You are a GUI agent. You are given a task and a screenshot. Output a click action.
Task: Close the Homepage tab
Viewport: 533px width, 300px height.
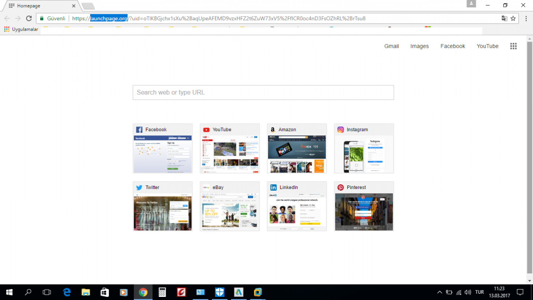coord(73,6)
